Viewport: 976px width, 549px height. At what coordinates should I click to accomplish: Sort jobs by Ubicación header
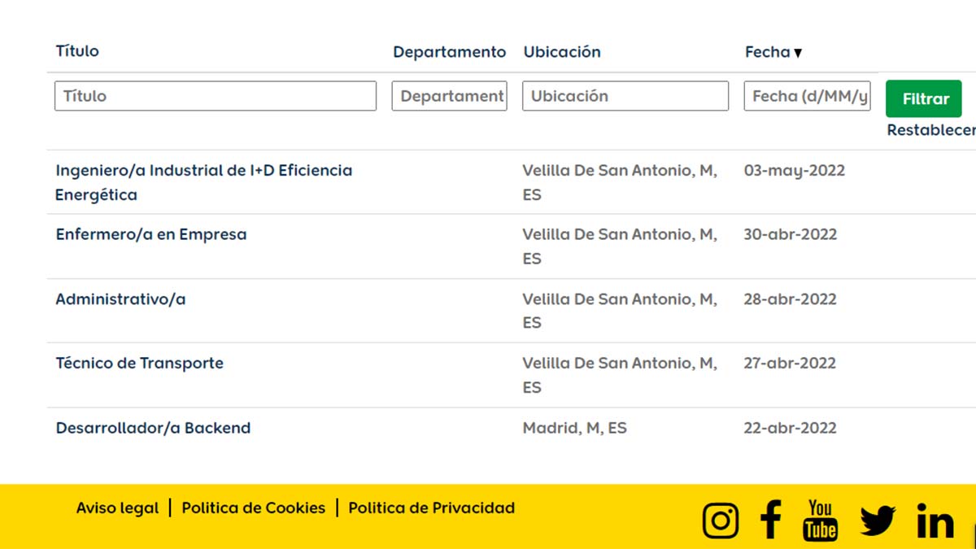562,52
